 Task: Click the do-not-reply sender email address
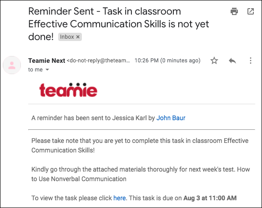tap(98, 61)
